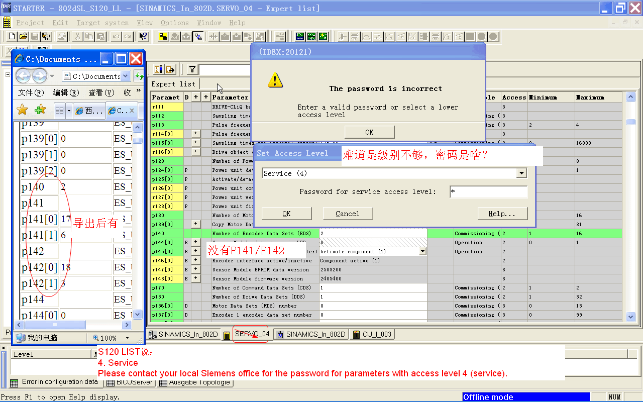Click the IE Add to Favorites icon
Screen dimensions: 643x402
[x=40, y=110]
